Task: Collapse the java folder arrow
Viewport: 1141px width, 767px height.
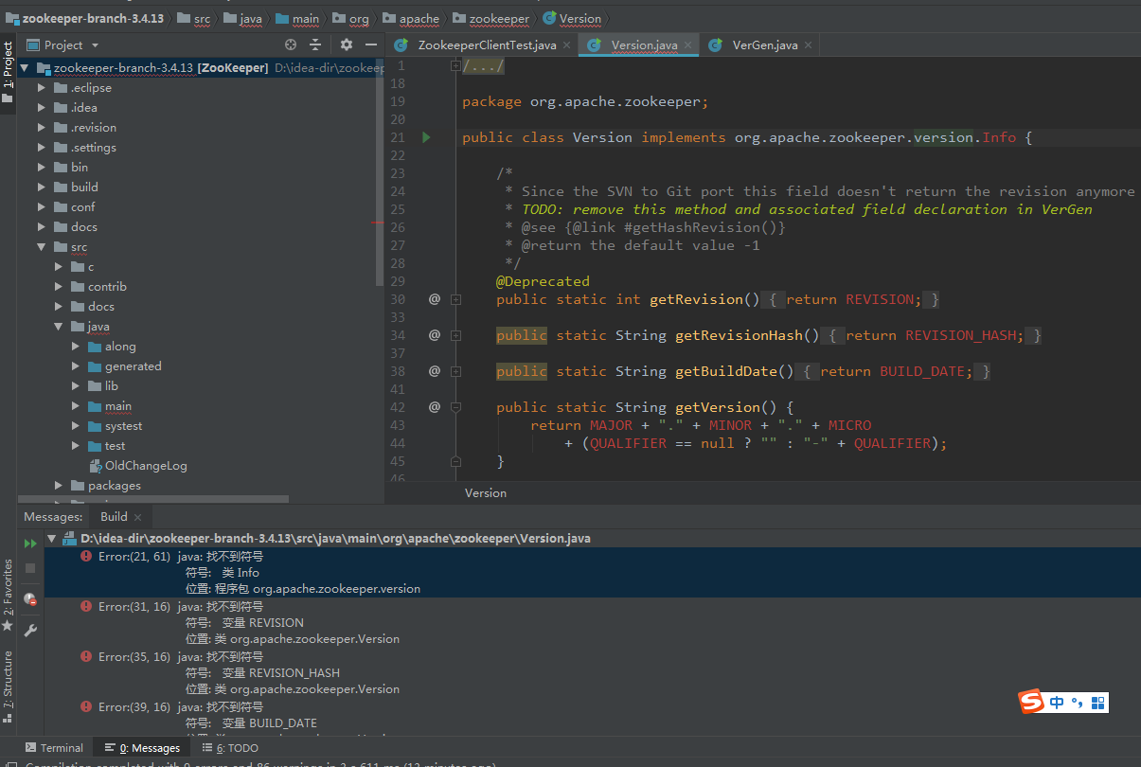Action: tap(59, 327)
